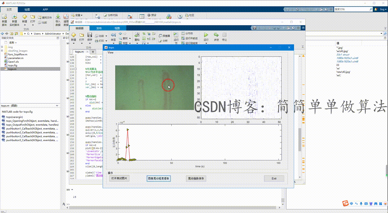Image resolution: width=388 pixels, height=213 pixels.
Task: Select the 发布 tab in the editor
Action: [98, 28]
